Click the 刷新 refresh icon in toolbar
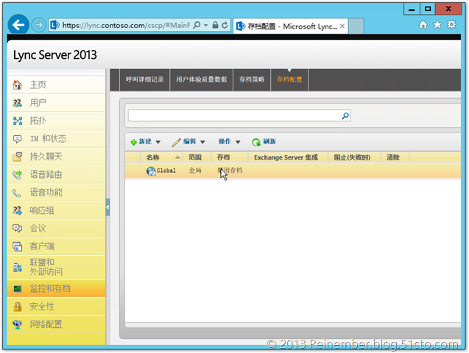The image size is (469, 353). point(256,142)
